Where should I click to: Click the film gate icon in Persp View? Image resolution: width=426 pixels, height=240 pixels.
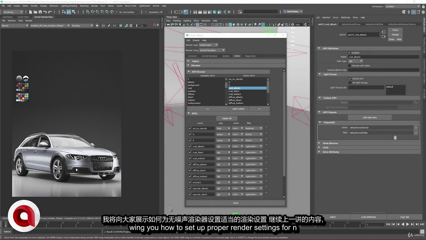201,24
